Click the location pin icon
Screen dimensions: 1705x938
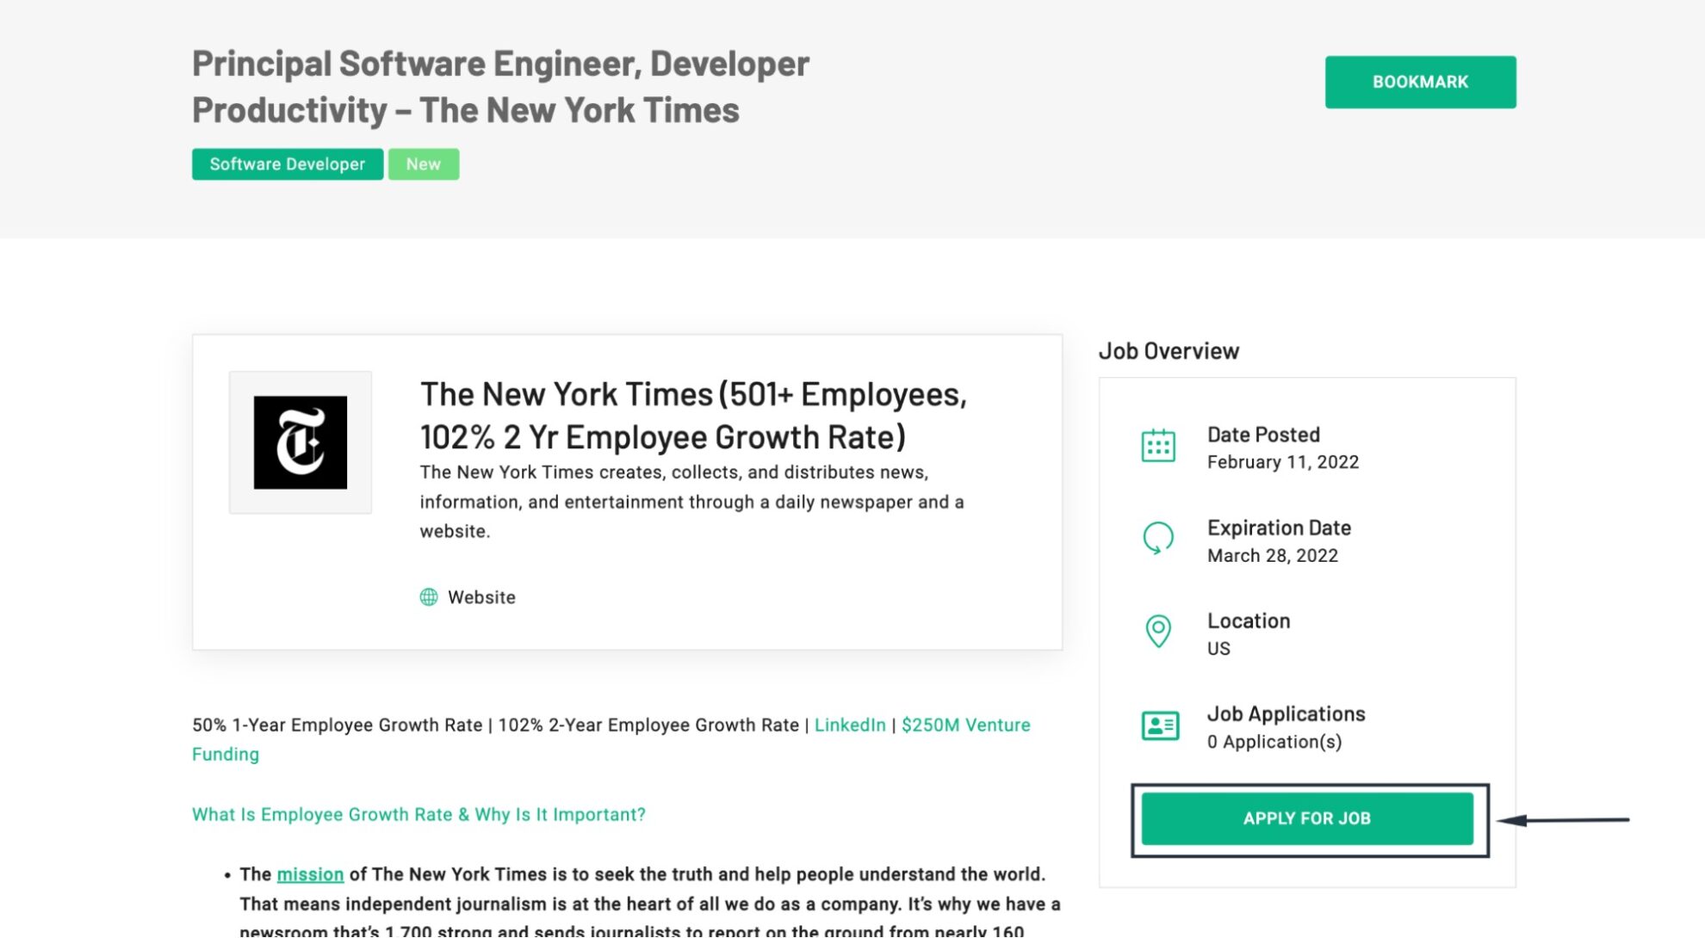[1159, 631]
